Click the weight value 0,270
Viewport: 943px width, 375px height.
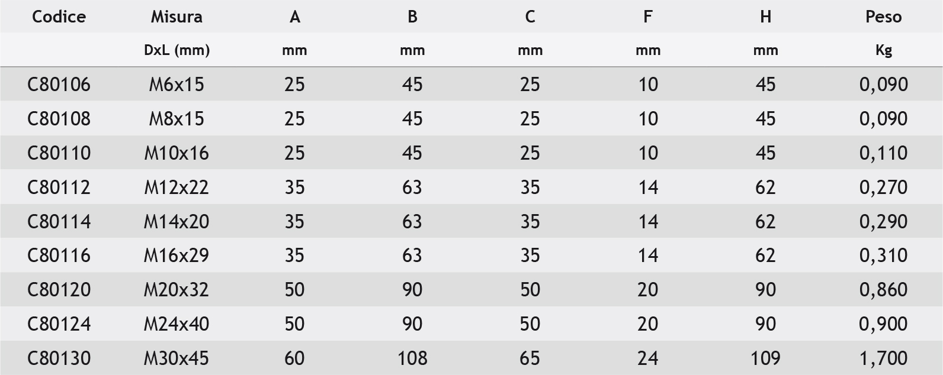click(883, 187)
